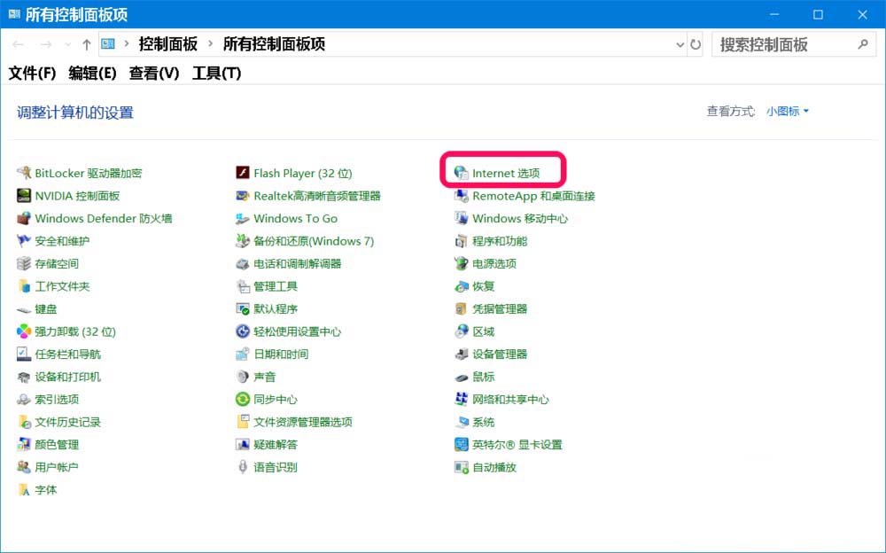886x553 pixels.
Task: Click the Flash Player (32 位) icon
Action: coord(243,173)
